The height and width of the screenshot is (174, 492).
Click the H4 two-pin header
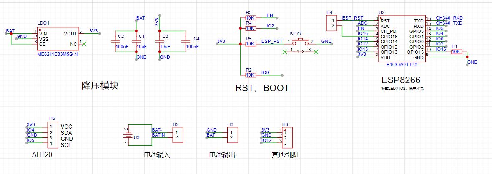pos(332,23)
